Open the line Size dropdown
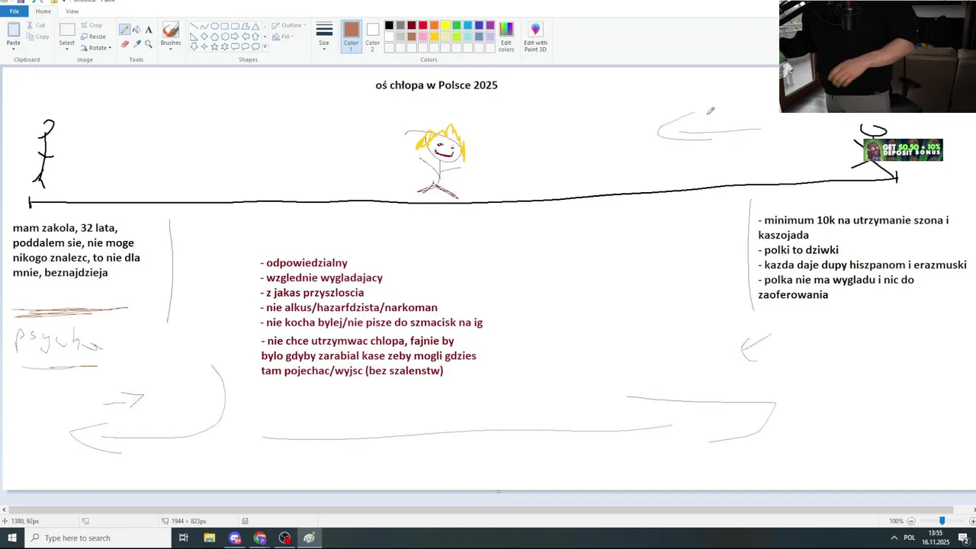The image size is (976, 549). coord(324,37)
